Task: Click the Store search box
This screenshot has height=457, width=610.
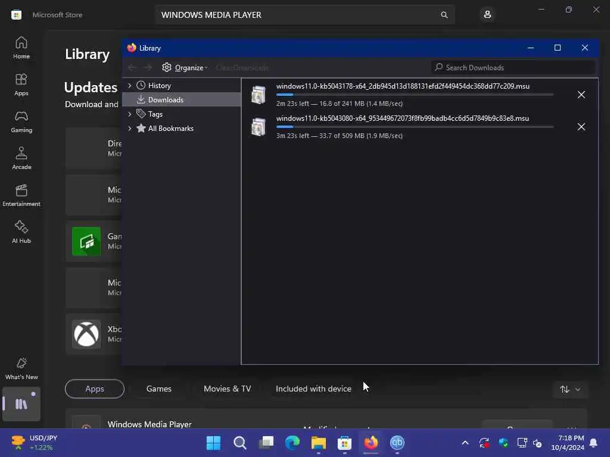Action: point(304,15)
